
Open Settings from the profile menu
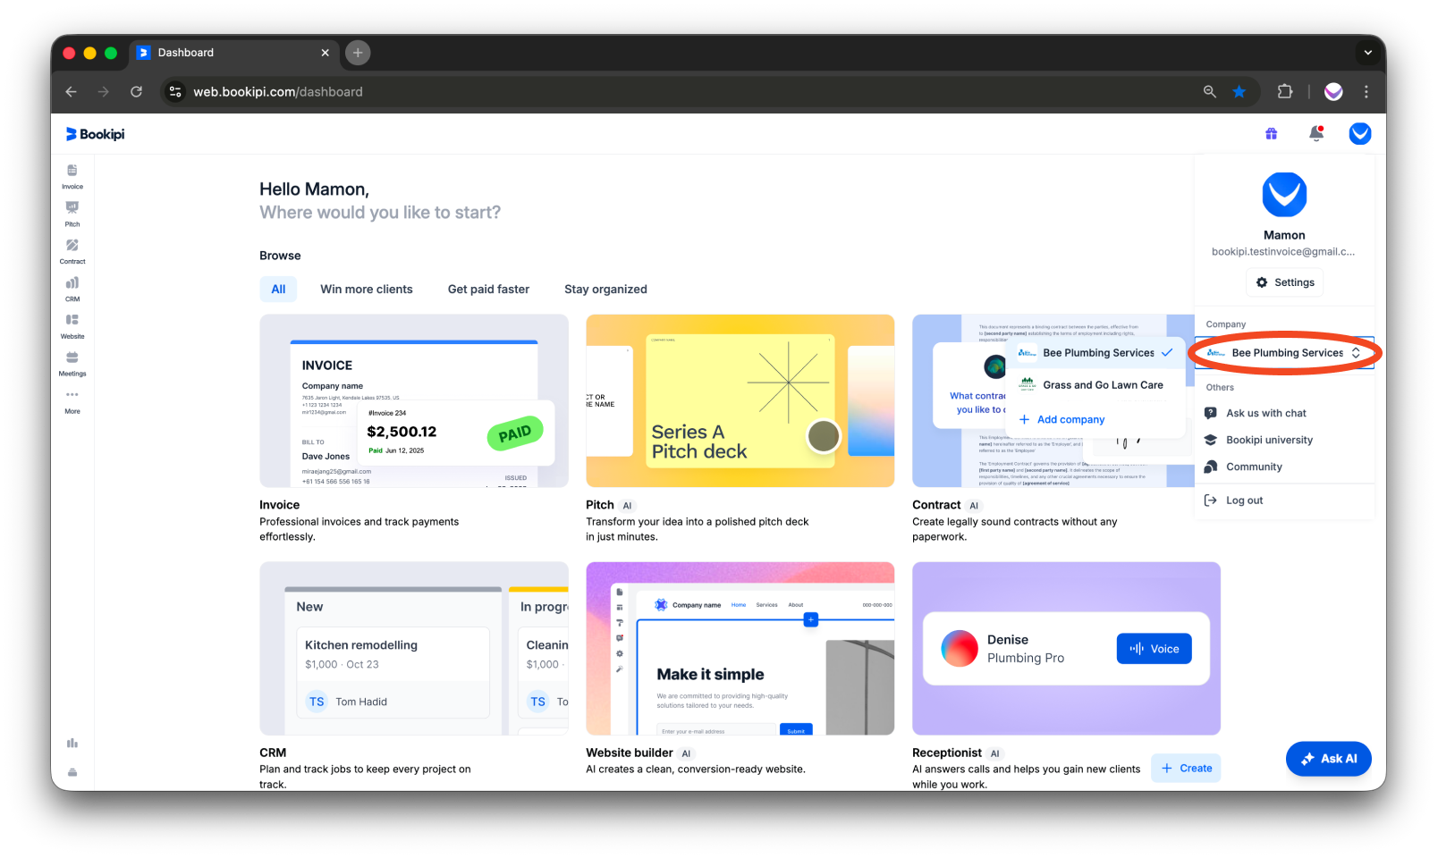[1284, 282]
